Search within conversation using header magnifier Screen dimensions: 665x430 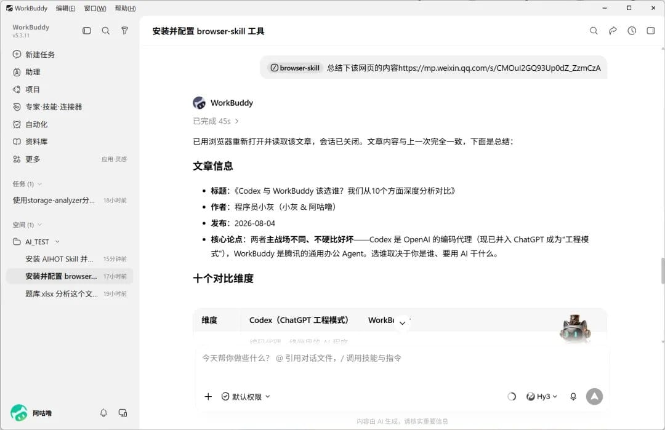[594, 31]
